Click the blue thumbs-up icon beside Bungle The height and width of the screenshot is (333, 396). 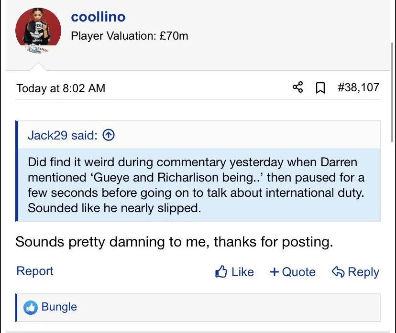click(x=31, y=307)
